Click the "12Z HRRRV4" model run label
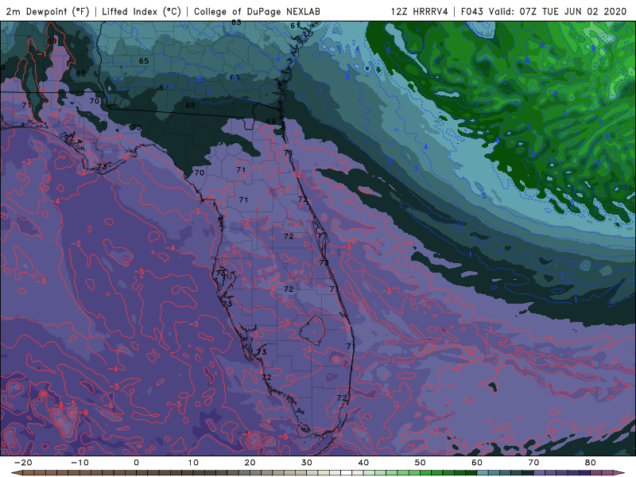Image resolution: width=636 pixels, height=477 pixels. tap(420, 11)
